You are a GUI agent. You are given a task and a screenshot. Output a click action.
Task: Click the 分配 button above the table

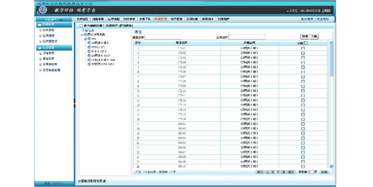[x=314, y=36]
